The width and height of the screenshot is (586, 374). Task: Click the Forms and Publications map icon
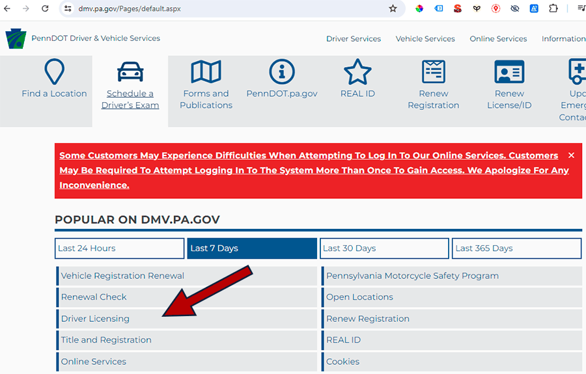206,72
